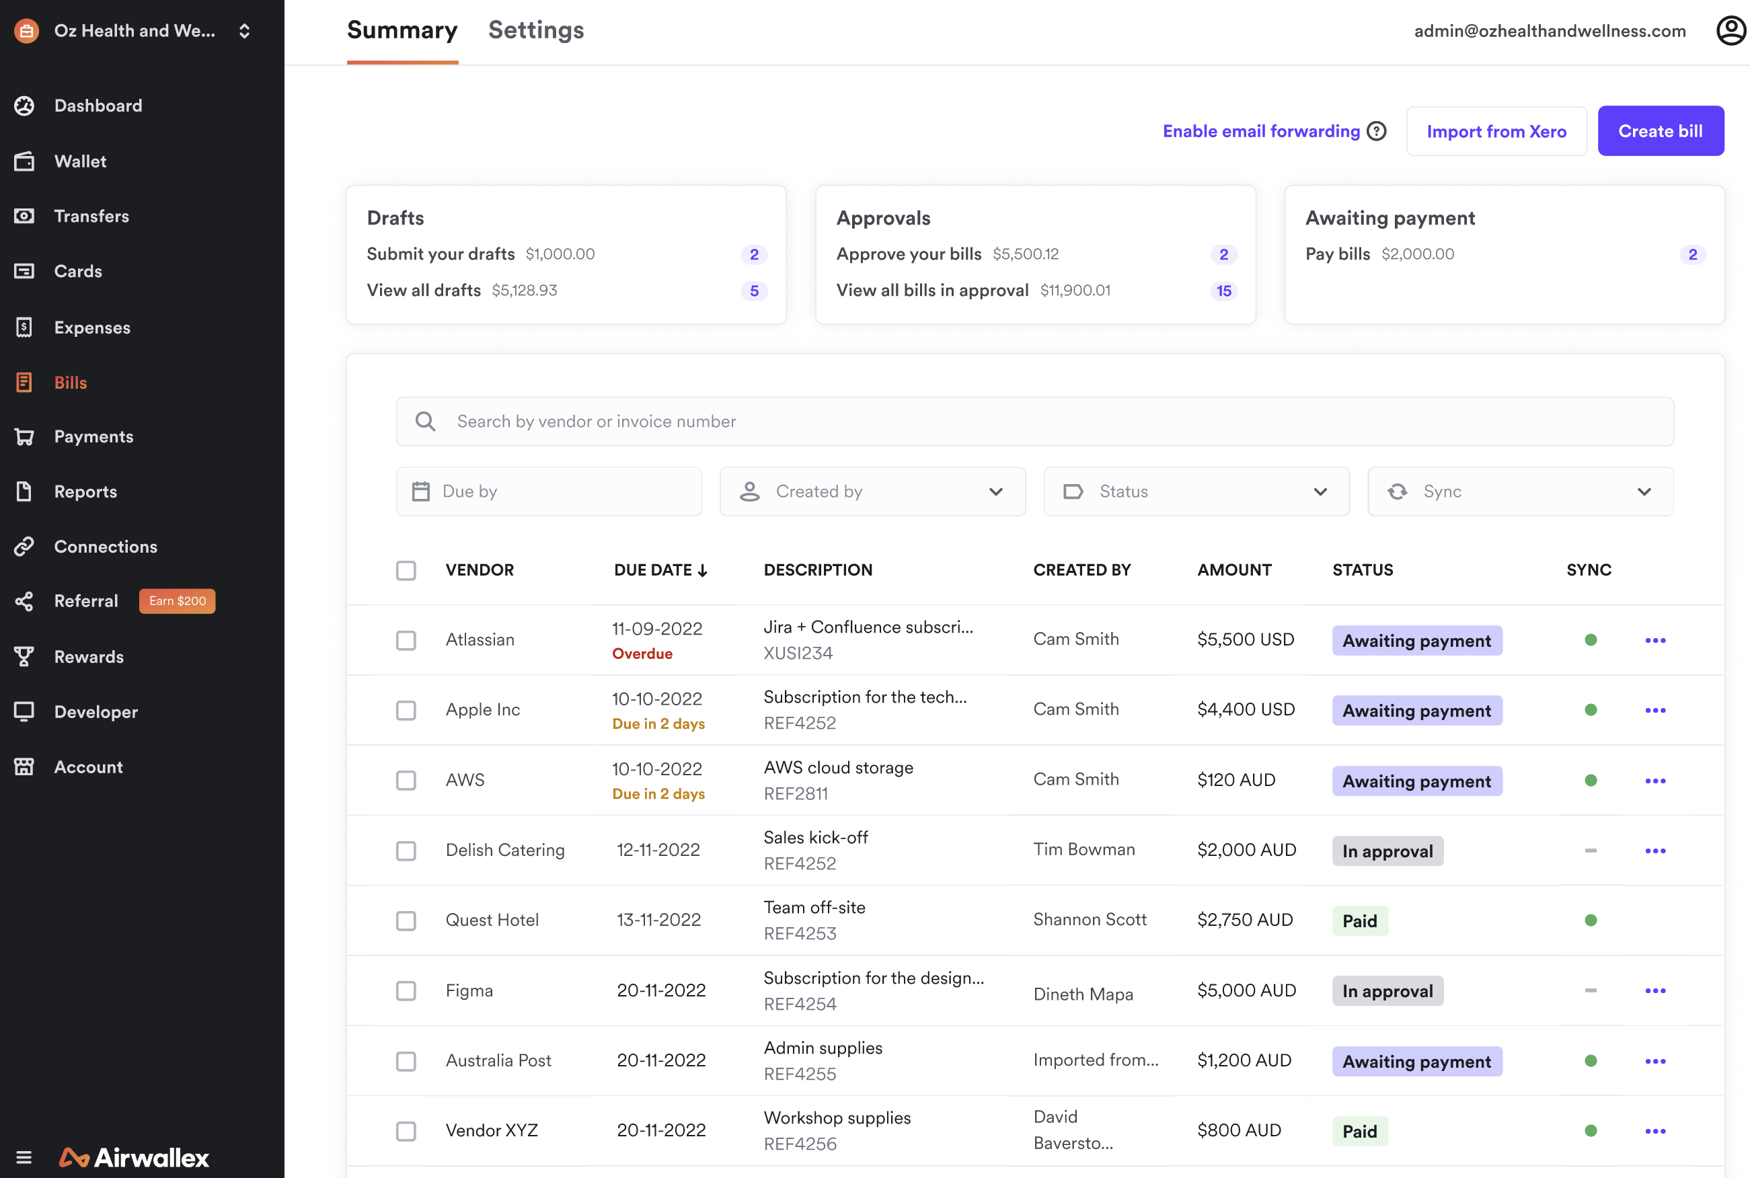The height and width of the screenshot is (1178, 1750).
Task: Open Connections in sidebar menu
Action: [105, 546]
